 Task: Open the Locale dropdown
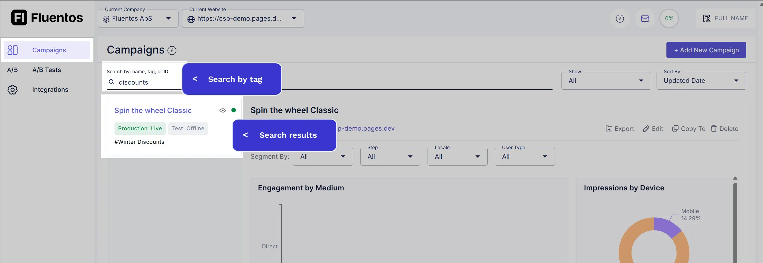(457, 157)
